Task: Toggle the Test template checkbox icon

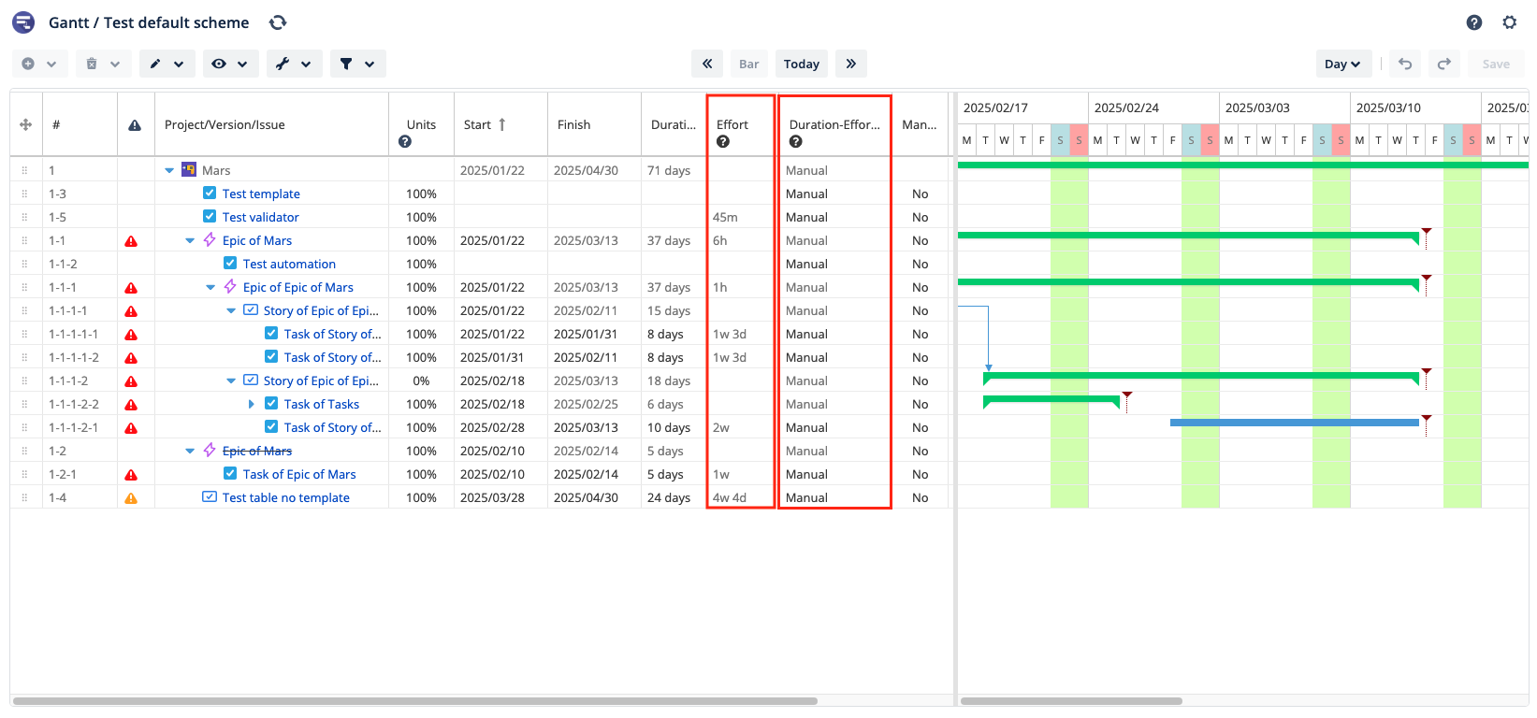Action: (x=210, y=194)
